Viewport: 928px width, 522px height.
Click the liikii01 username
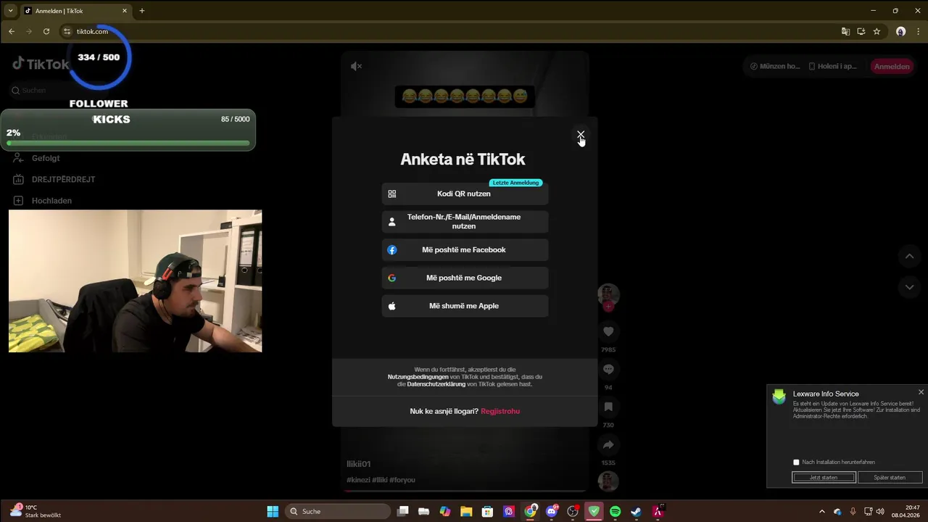pyautogui.click(x=359, y=464)
